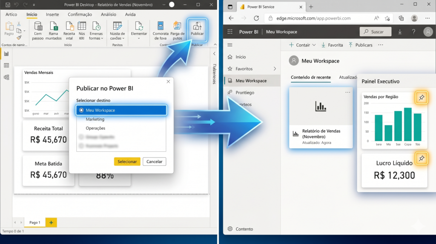436x244 pixels.
Task: Toggle the switch in Power BI Desktop title bar
Action: coord(172,5)
